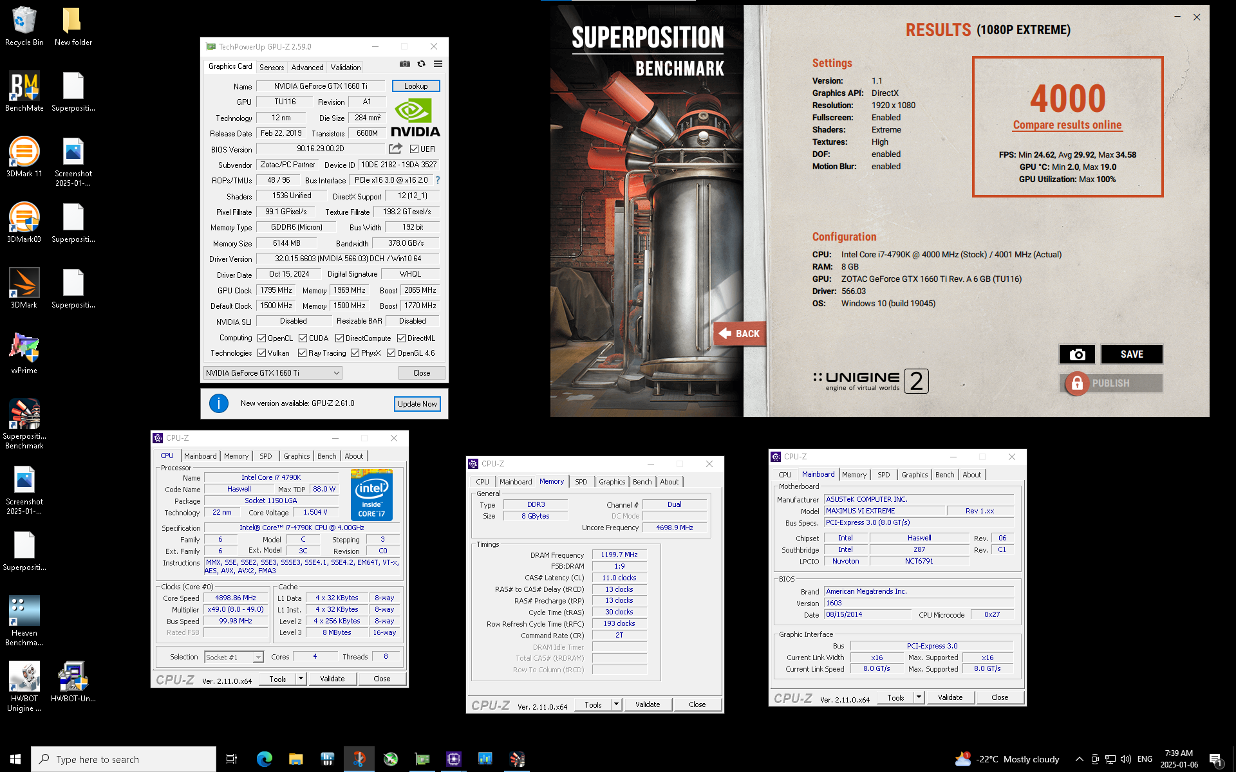The image size is (1236, 772).
Task: Click GPU-Z refresh icon
Action: [421, 64]
